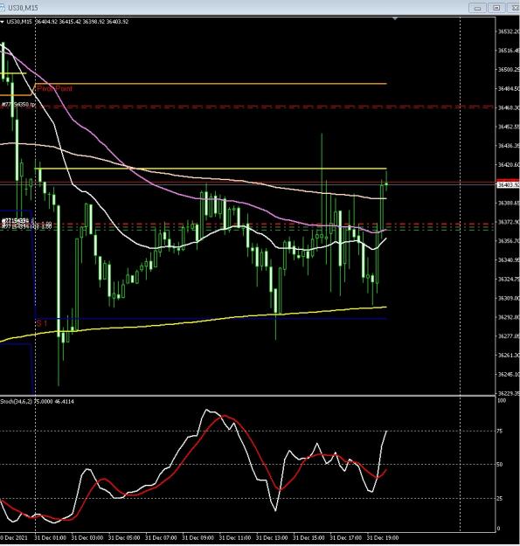The width and height of the screenshot is (520, 546).
Task: Select the red S1 support label
Action: pos(41,323)
